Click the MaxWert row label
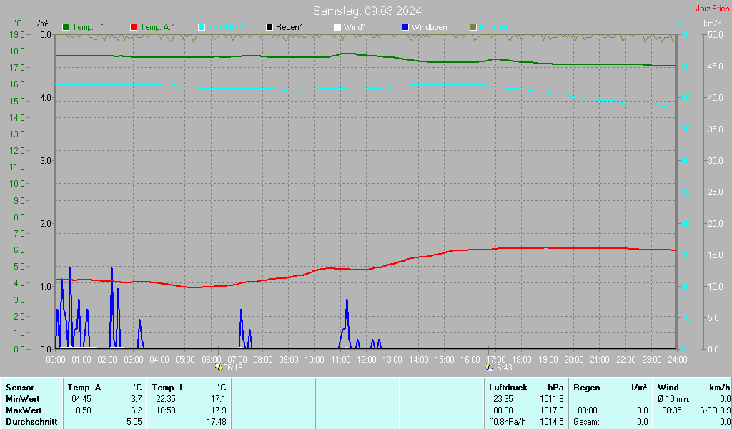732x429 pixels. tap(24, 410)
